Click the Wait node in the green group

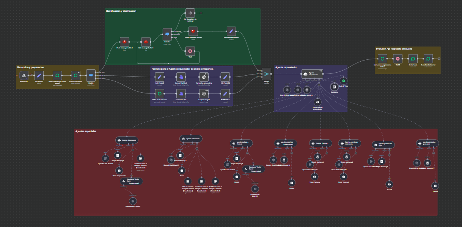coord(190,51)
